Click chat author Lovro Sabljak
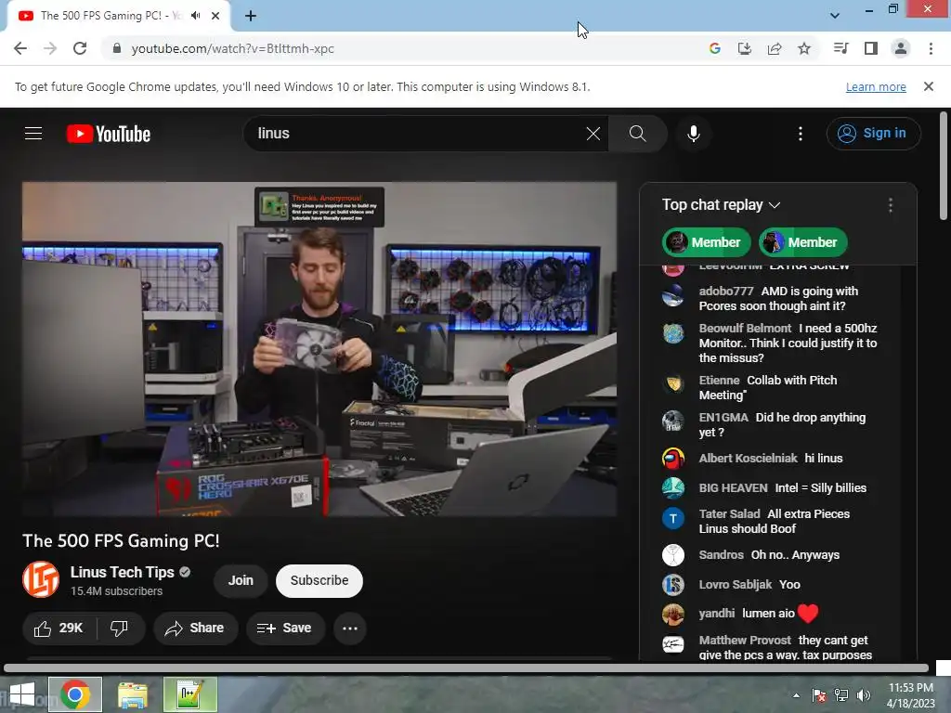This screenshot has width=951, height=713. point(736,585)
